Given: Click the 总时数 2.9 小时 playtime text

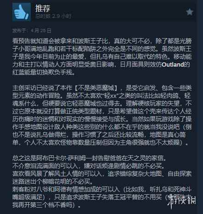Looking at the screenshot, I should pyautogui.click(x=53, y=16).
